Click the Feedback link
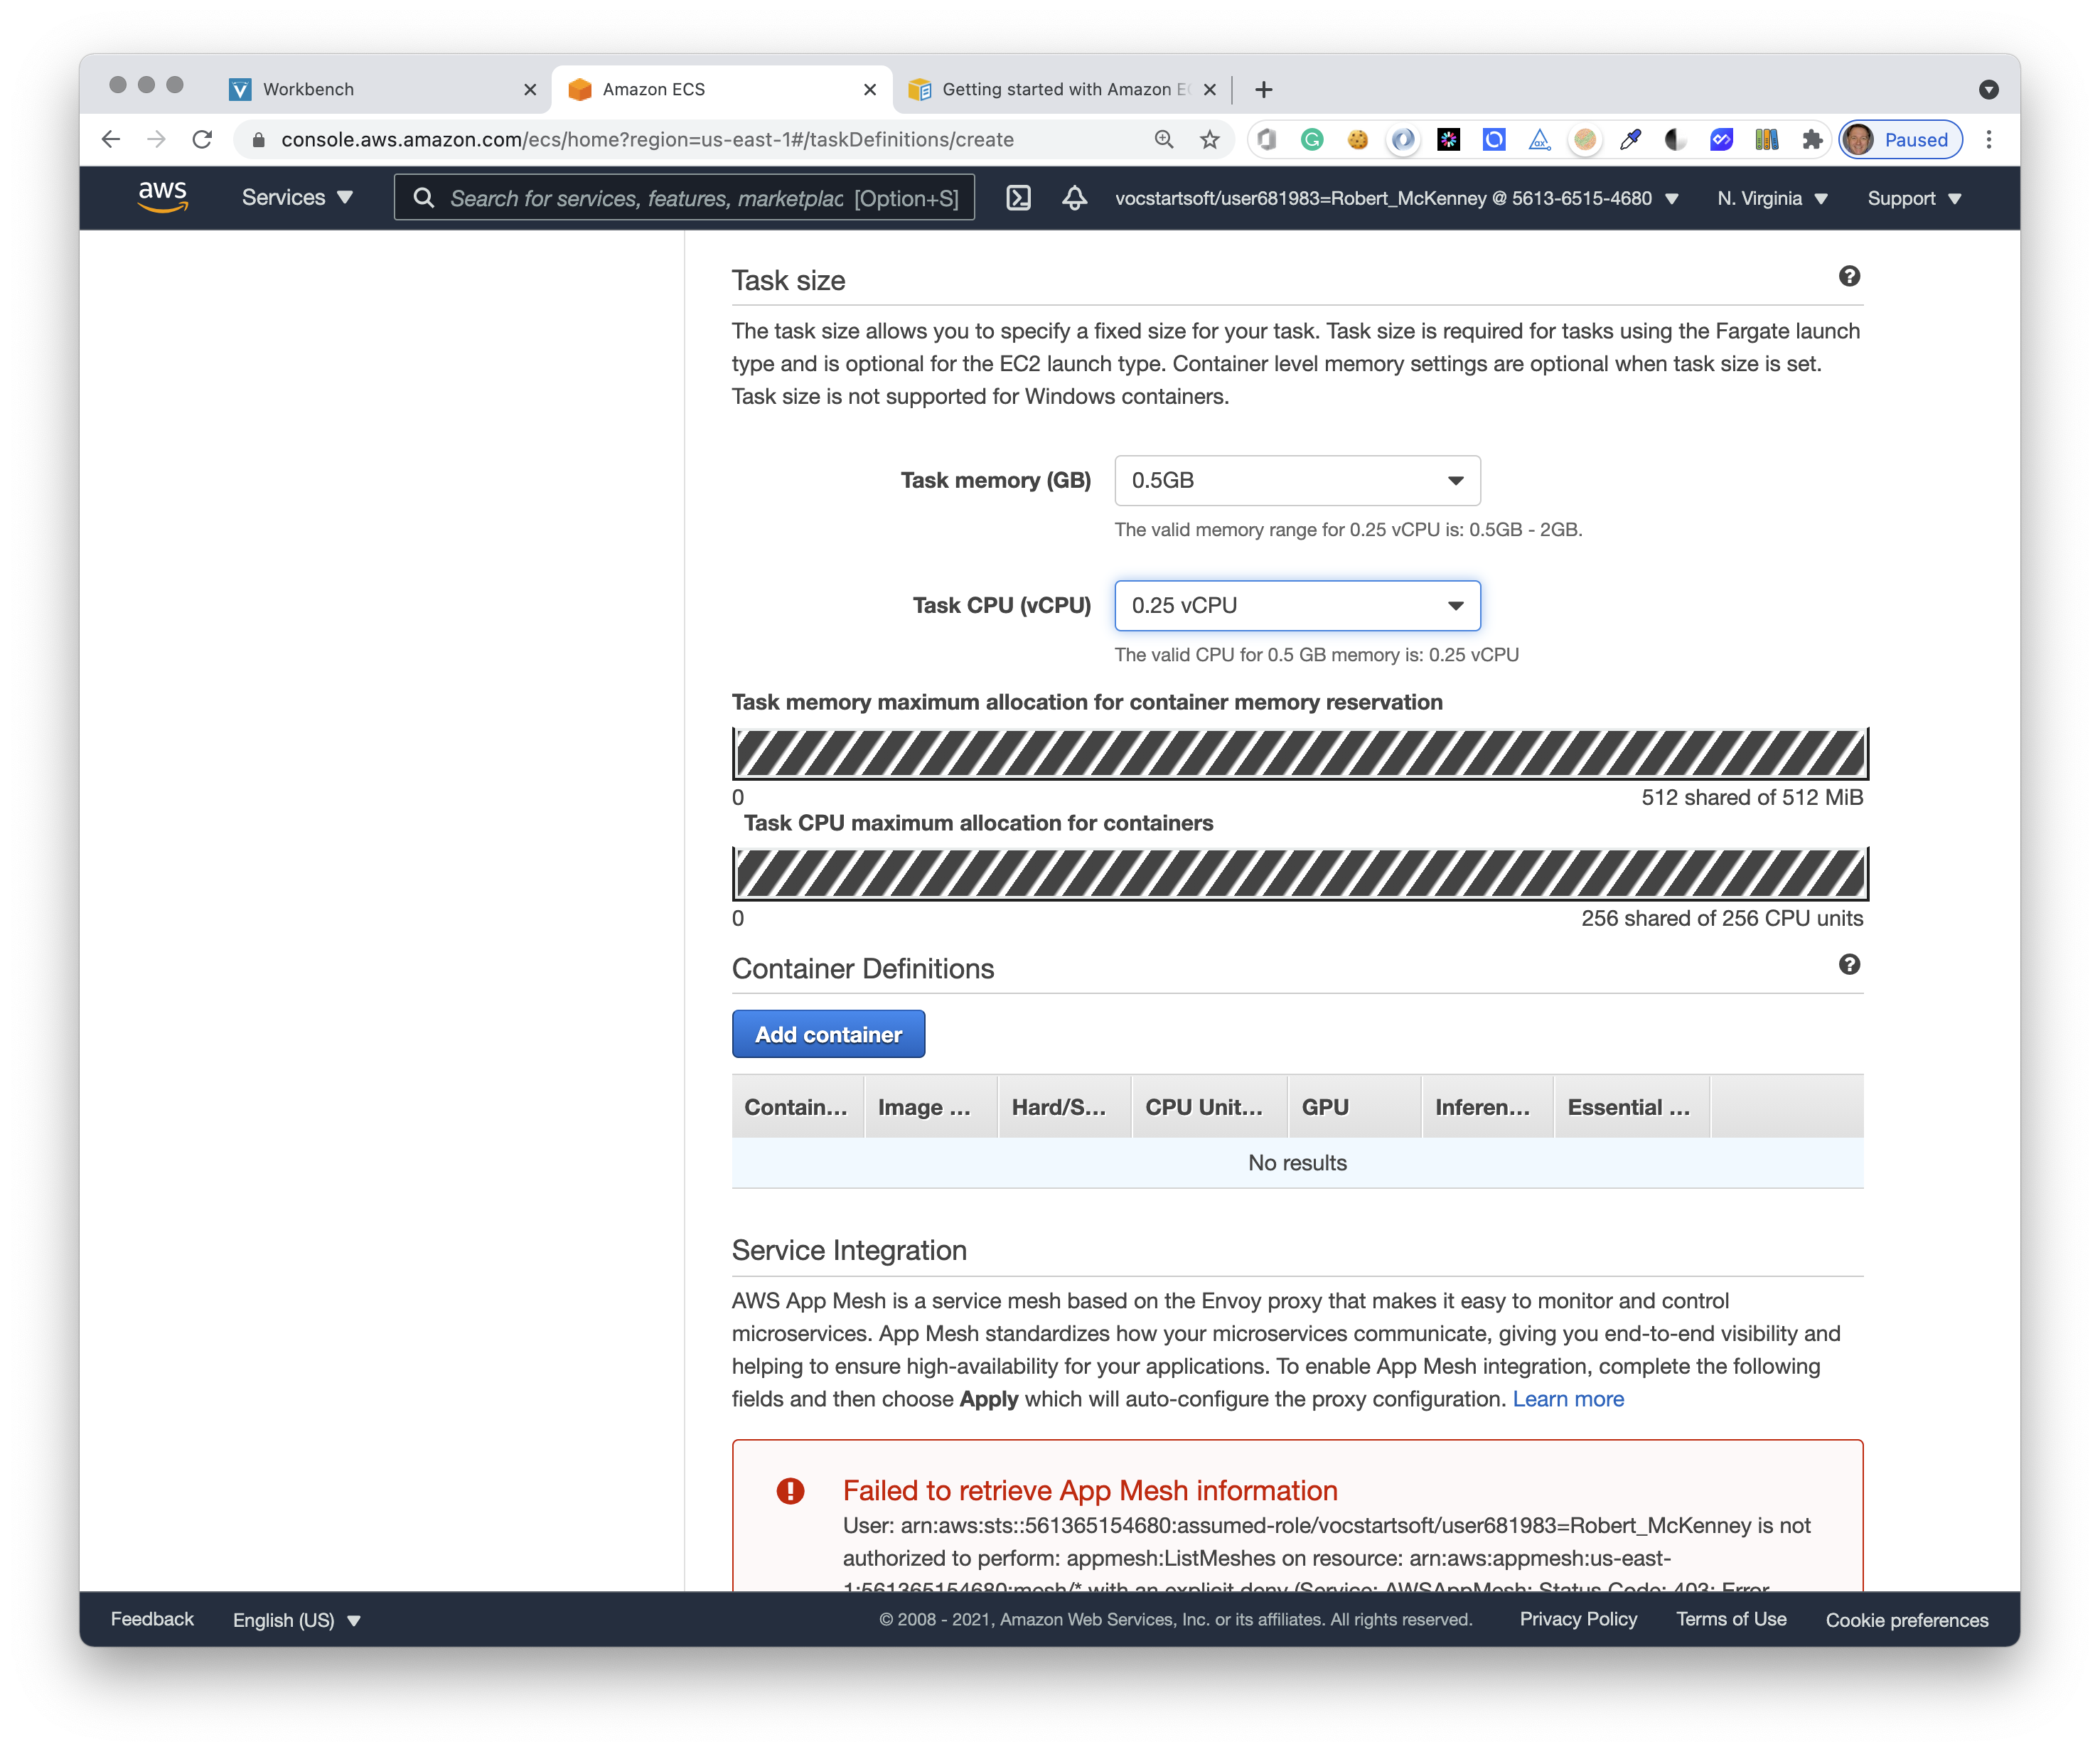The width and height of the screenshot is (2100, 1752). click(x=152, y=1619)
